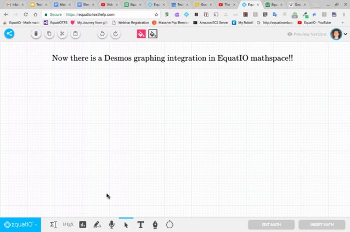Open Webinar Registration bookmark
The height and width of the screenshot is (232, 350).
click(x=131, y=23)
